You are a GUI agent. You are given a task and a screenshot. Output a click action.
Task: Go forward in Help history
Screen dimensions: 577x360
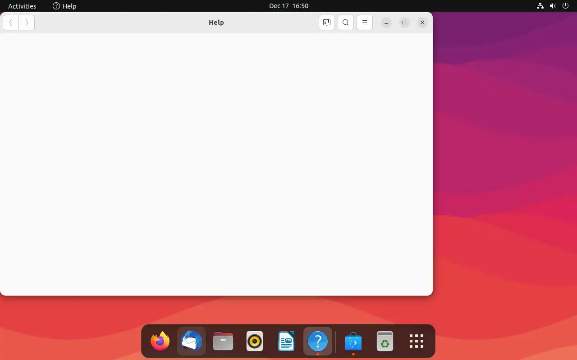click(27, 22)
